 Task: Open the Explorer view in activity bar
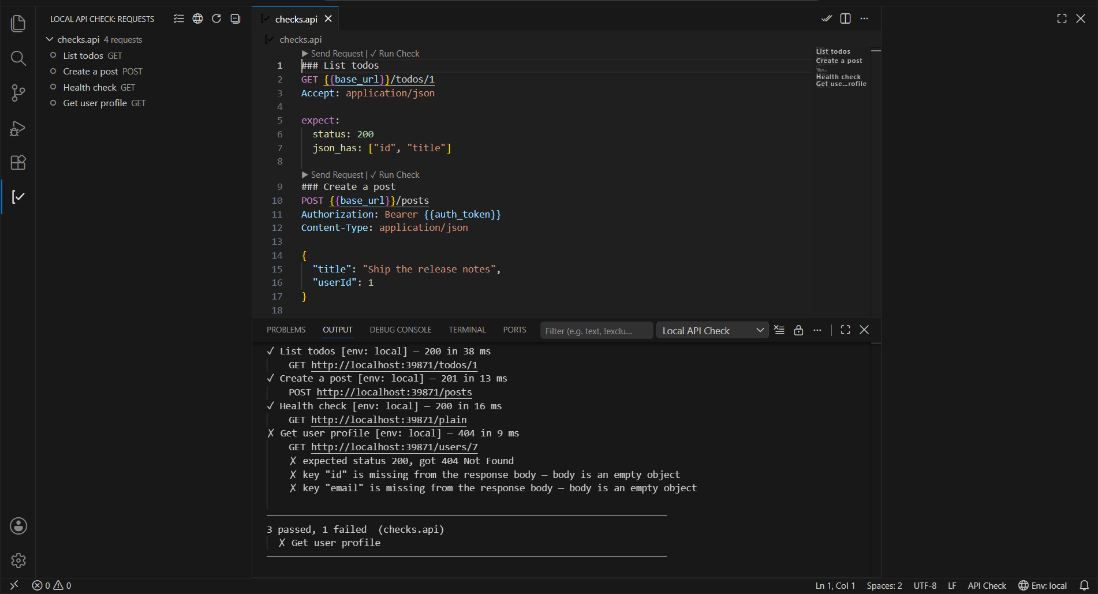18,24
